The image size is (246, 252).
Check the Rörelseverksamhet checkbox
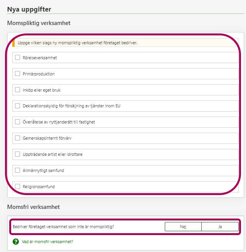[x=18, y=57]
